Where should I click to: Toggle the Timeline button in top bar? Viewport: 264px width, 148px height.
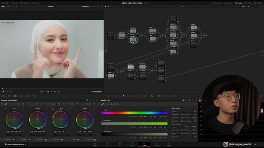click(228, 3)
